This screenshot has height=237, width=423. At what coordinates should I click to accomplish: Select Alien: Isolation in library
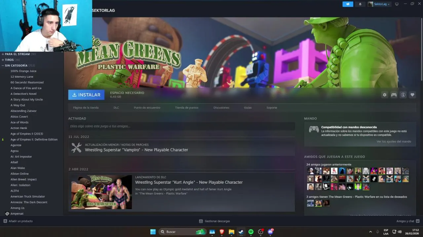click(20, 185)
